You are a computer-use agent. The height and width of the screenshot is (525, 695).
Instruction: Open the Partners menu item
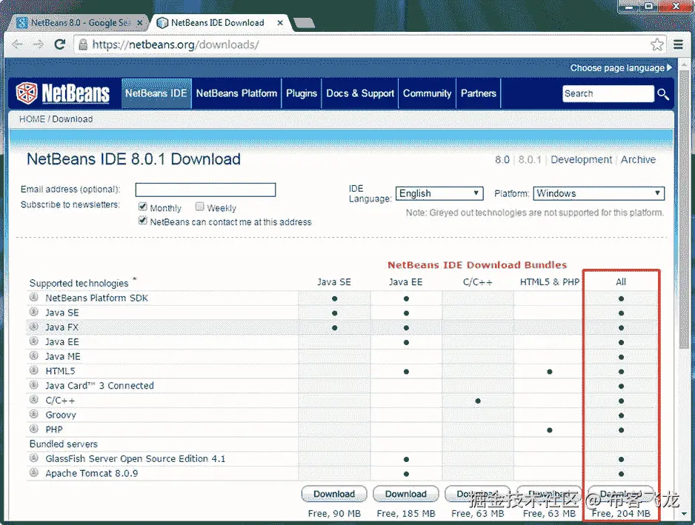point(478,93)
